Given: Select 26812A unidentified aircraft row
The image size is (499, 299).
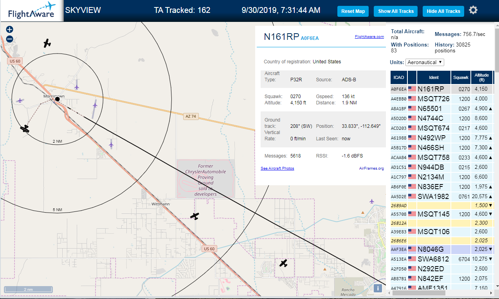Looking at the screenshot, I should [x=442, y=223].
